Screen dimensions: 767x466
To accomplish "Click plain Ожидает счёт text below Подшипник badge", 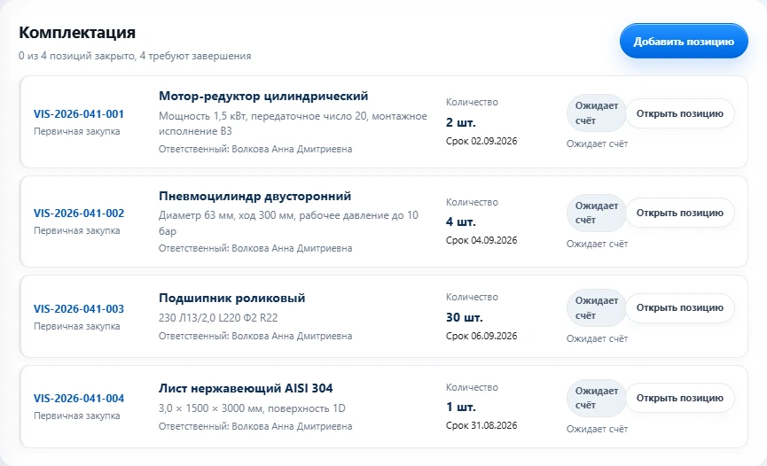I will point(598,338).
